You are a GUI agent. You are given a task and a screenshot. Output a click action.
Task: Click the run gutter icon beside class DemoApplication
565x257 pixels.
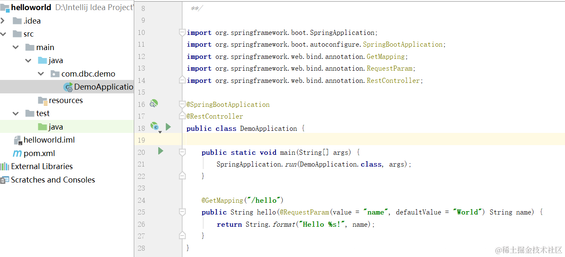[x=168, y=127]
